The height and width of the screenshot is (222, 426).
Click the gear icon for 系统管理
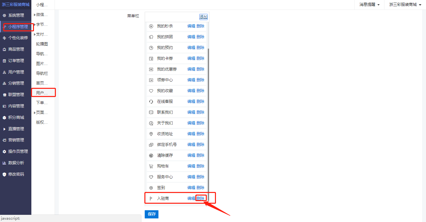4,15
